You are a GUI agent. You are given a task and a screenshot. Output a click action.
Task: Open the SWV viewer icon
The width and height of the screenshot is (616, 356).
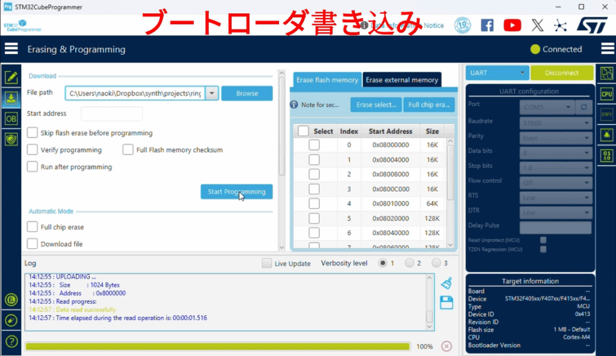(606, 114)
